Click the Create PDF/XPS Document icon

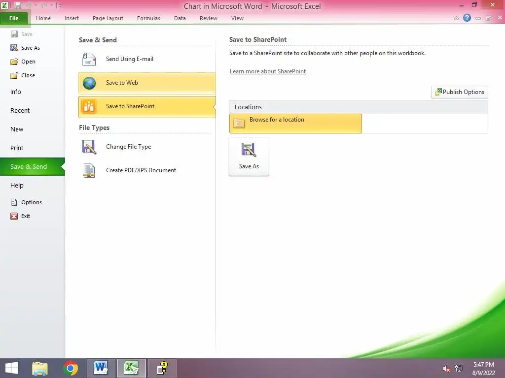(x=89, y=170)
